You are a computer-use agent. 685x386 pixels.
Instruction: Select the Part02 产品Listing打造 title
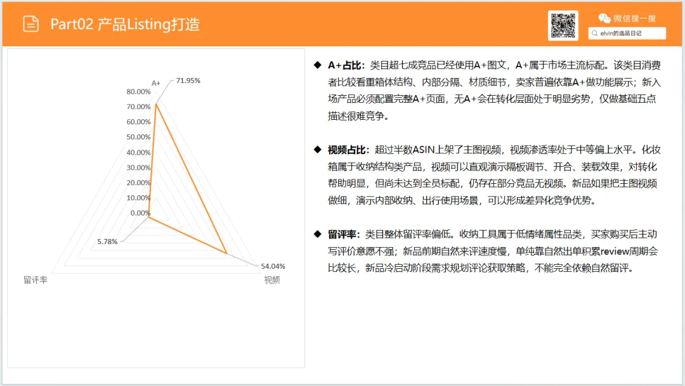point(125,24)
